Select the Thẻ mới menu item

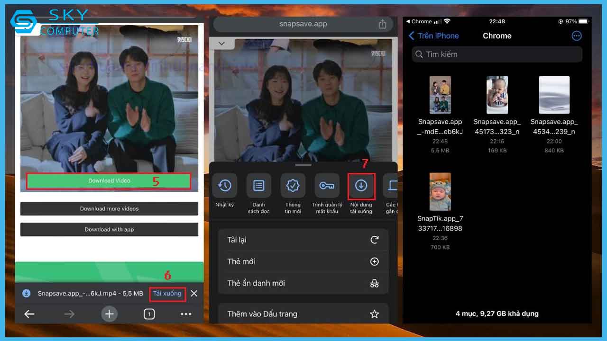click(303, 261)
